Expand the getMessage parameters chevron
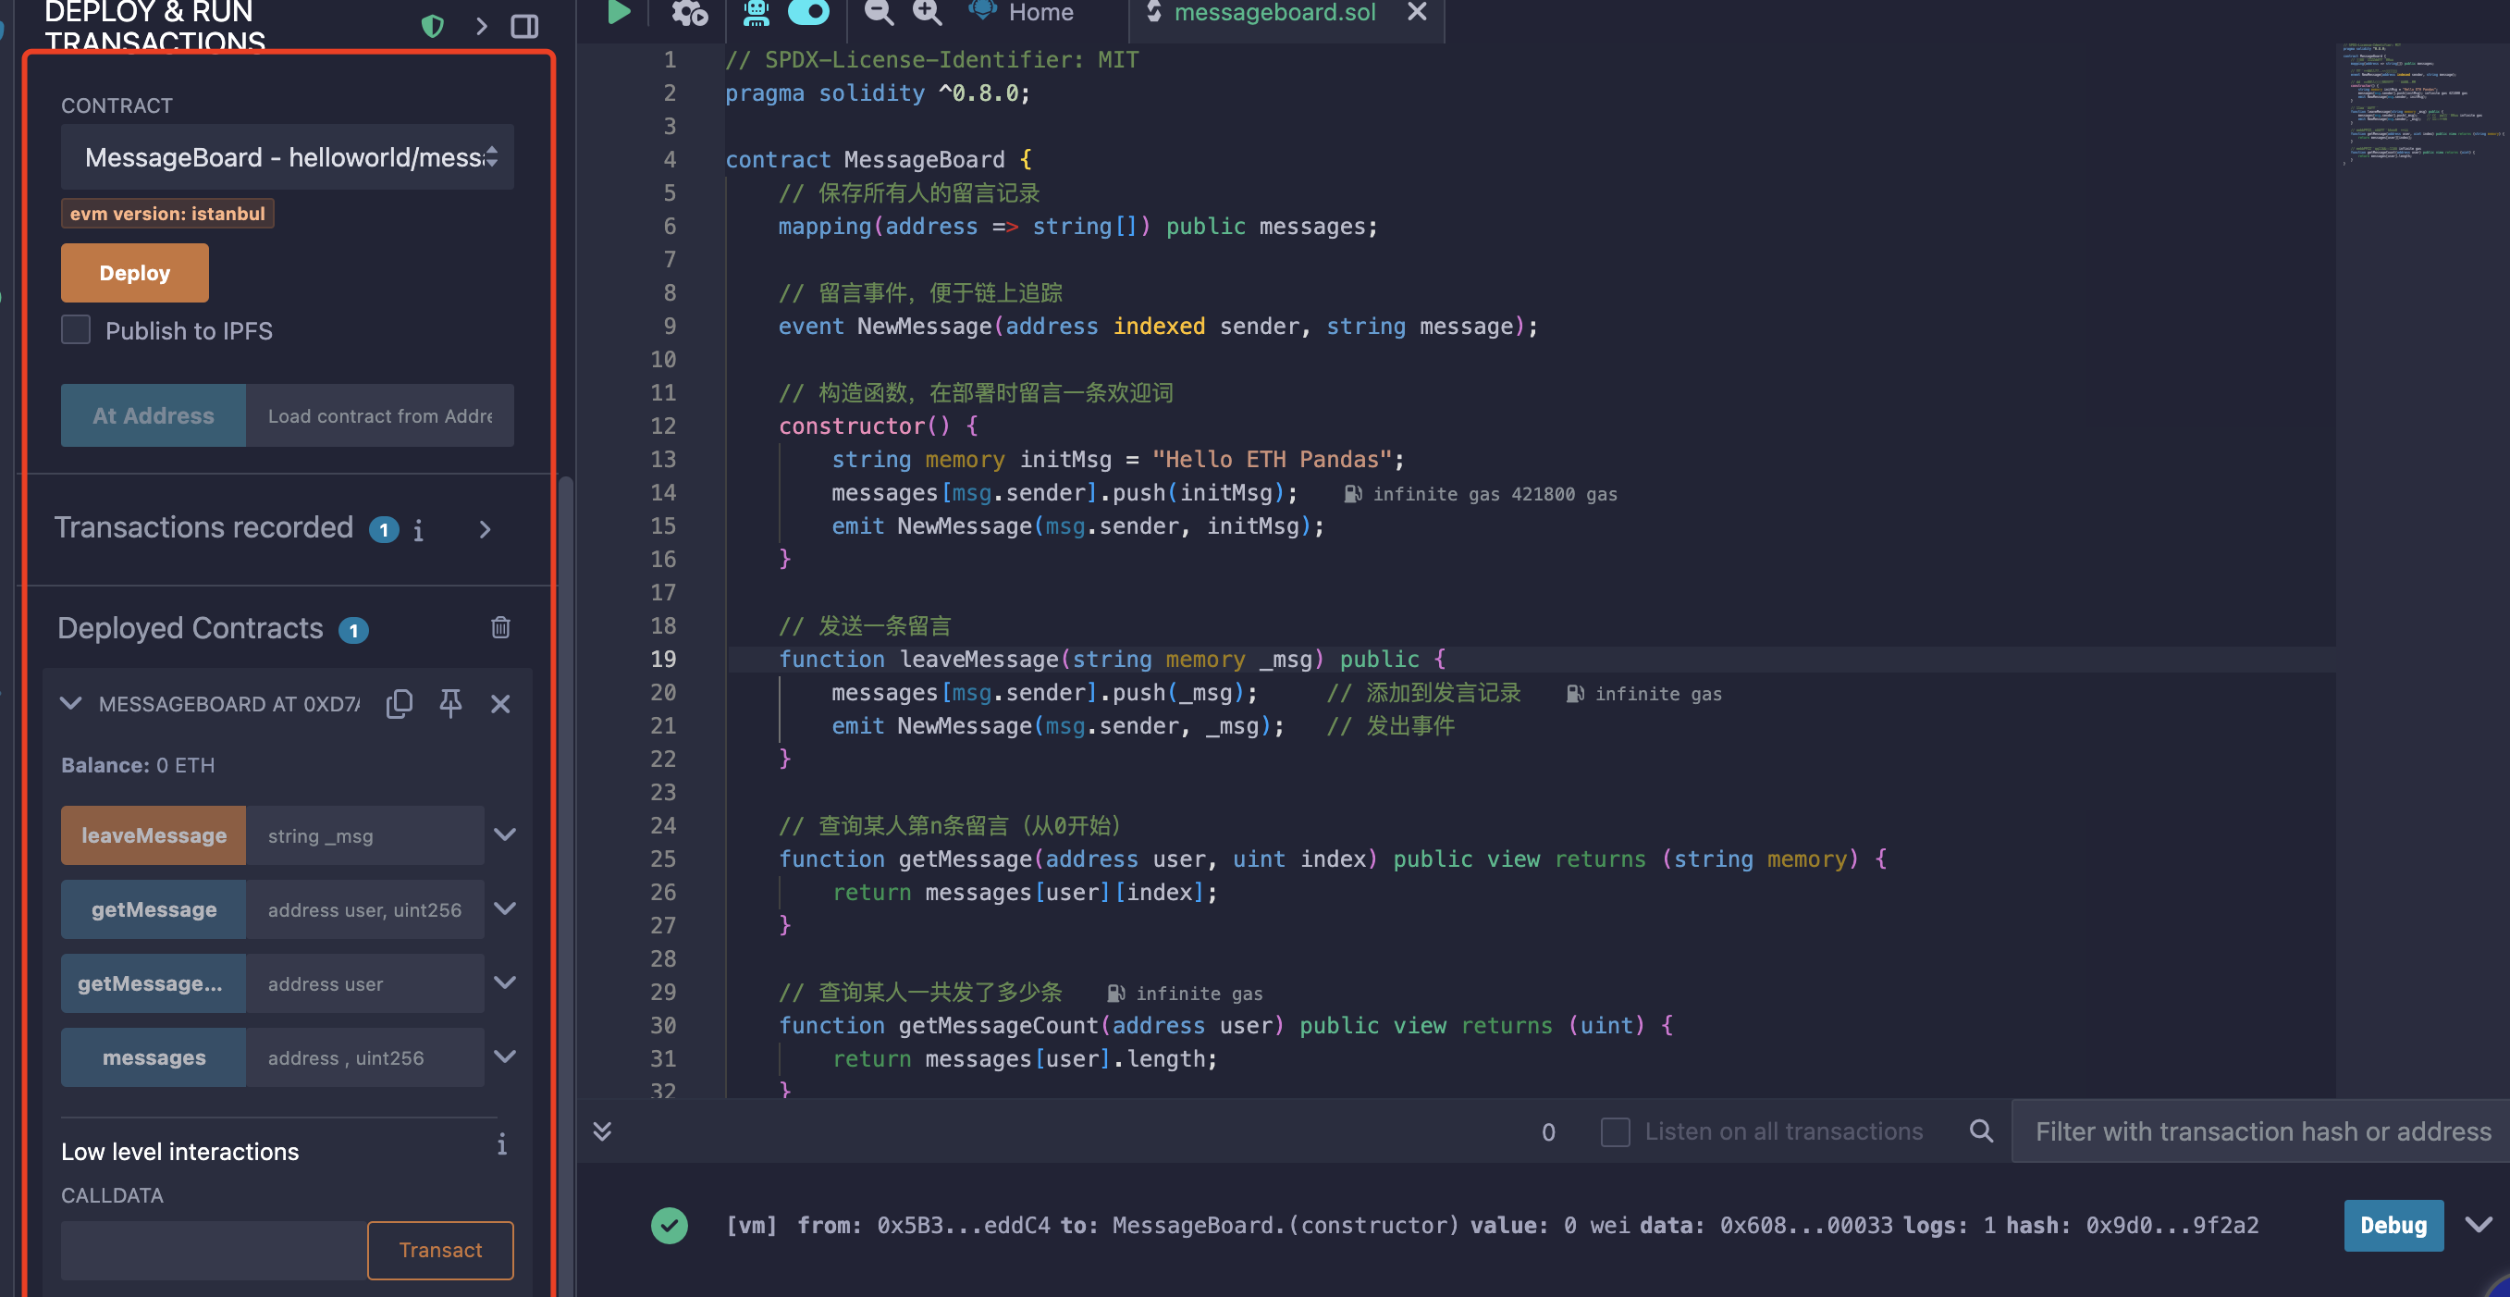The height and width of the screenshot is (1297, 2510). [x=505, y=908]
